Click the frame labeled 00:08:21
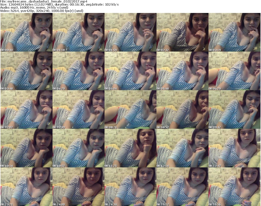The image size is (261, 206). tap(130, 110)
